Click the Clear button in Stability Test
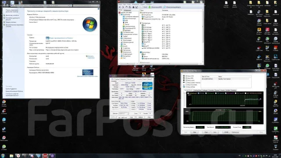Image resolution: width=281 pixels, height=158 pixels. [206, 132]
